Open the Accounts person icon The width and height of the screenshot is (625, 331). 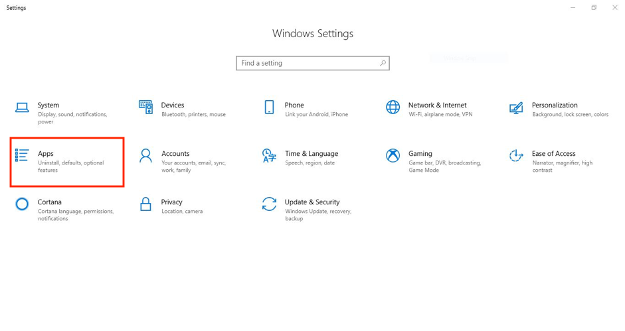pyautogui.click(x=145, y=156)
